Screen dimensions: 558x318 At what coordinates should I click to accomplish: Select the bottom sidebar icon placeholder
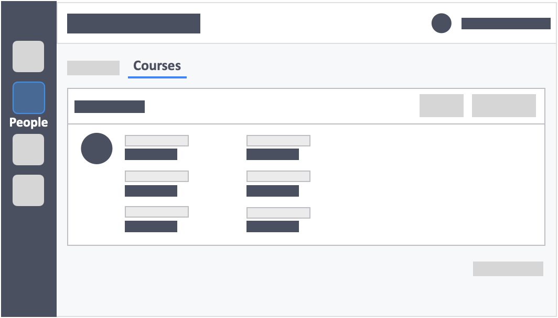(x=28, y=190)
